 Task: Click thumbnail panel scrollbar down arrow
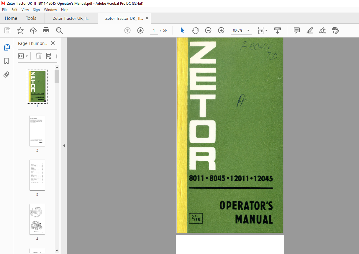(57, 250)
